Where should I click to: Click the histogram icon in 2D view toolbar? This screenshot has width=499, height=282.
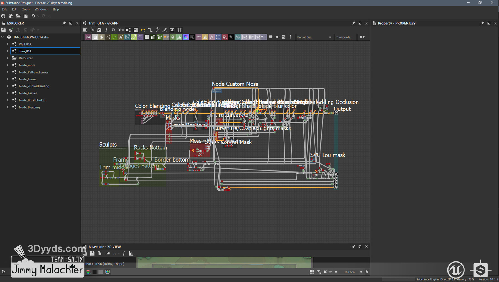(131, 253)
